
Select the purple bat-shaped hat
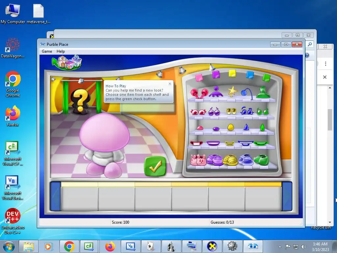pos(216,92)
